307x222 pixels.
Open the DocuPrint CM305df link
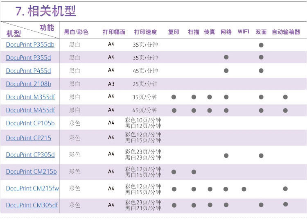tap(32, 205)
